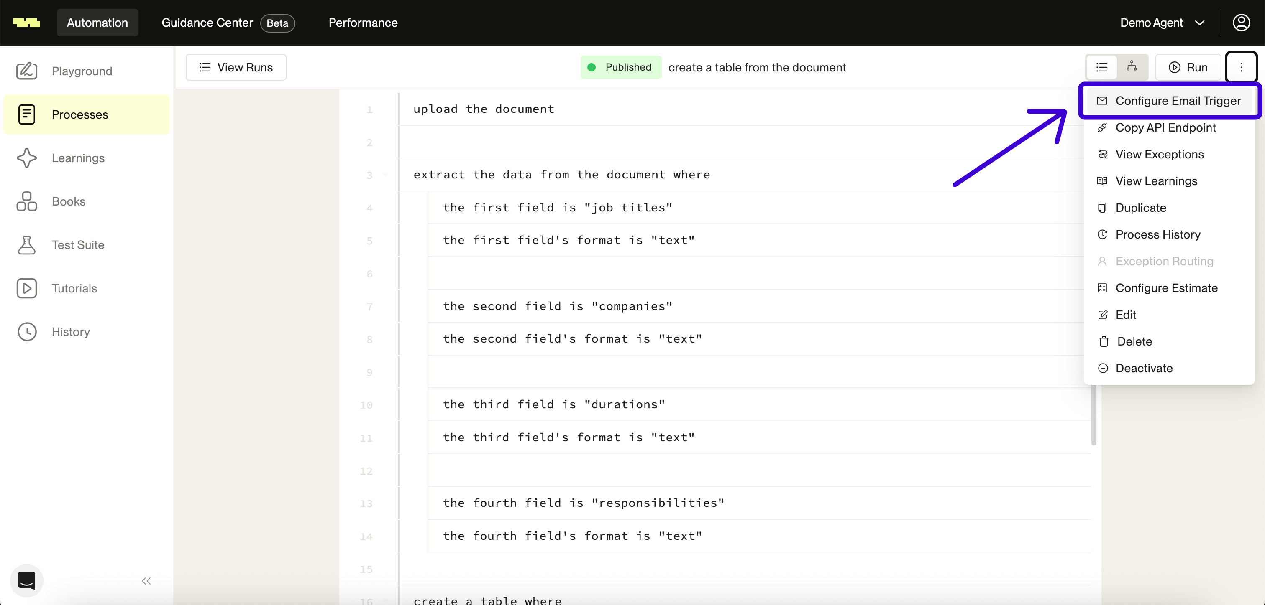Open the Playground sidebar icon

pyautogui.click(x=26, y=71)
